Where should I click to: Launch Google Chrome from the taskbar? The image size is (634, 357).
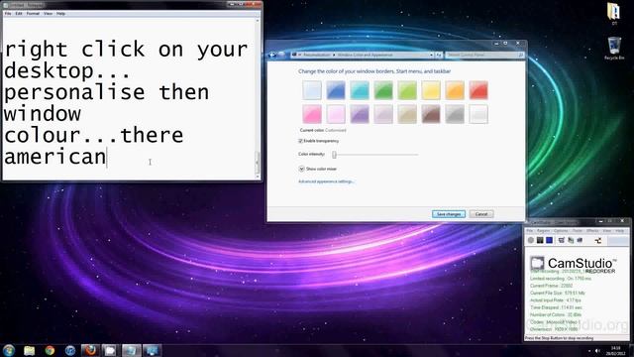point(50,350)
